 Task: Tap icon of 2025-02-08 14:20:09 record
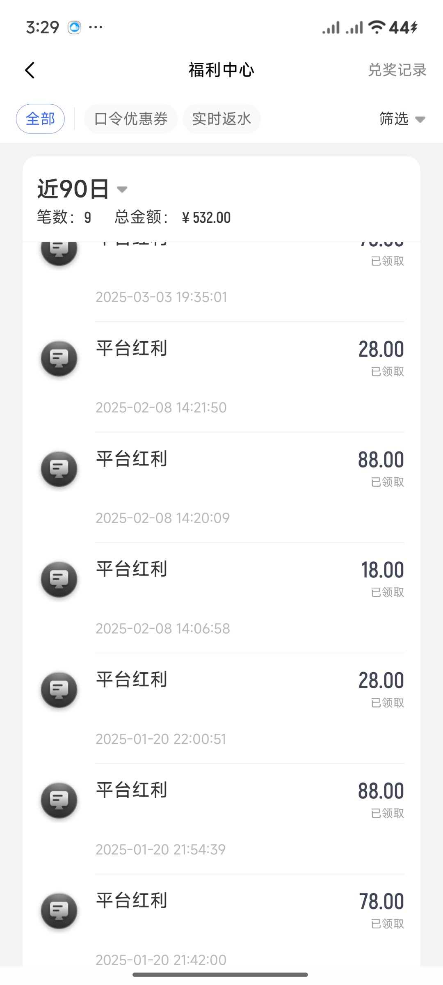coord(59,469)
